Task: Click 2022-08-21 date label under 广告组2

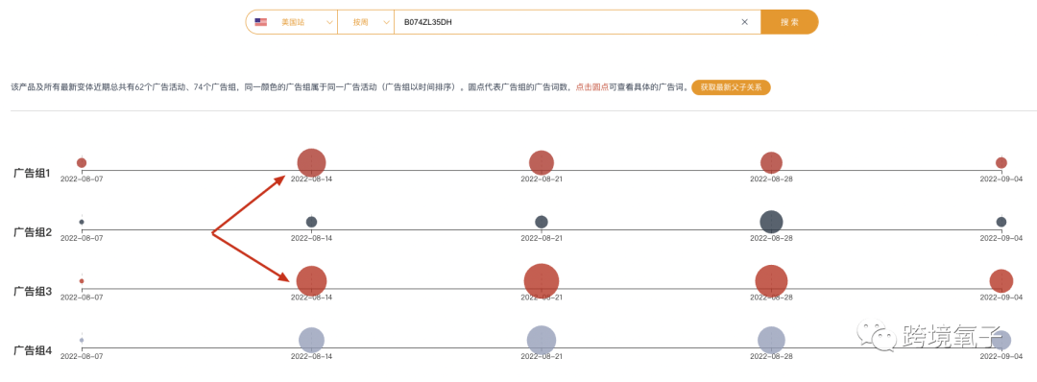Action: 542,238
